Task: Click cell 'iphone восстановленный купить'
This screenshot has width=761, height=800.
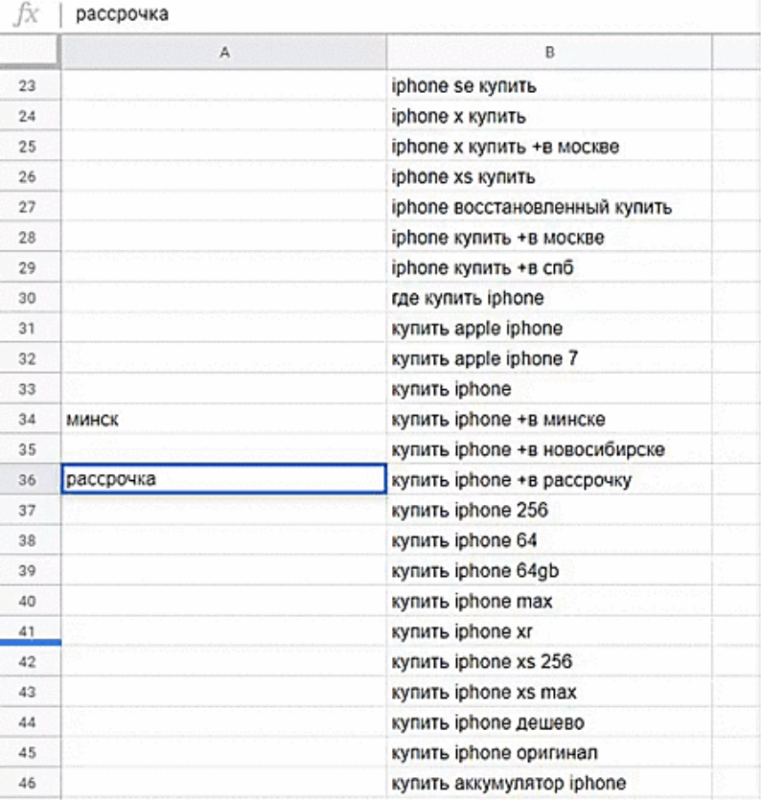Action: click(x=549, y=207)
